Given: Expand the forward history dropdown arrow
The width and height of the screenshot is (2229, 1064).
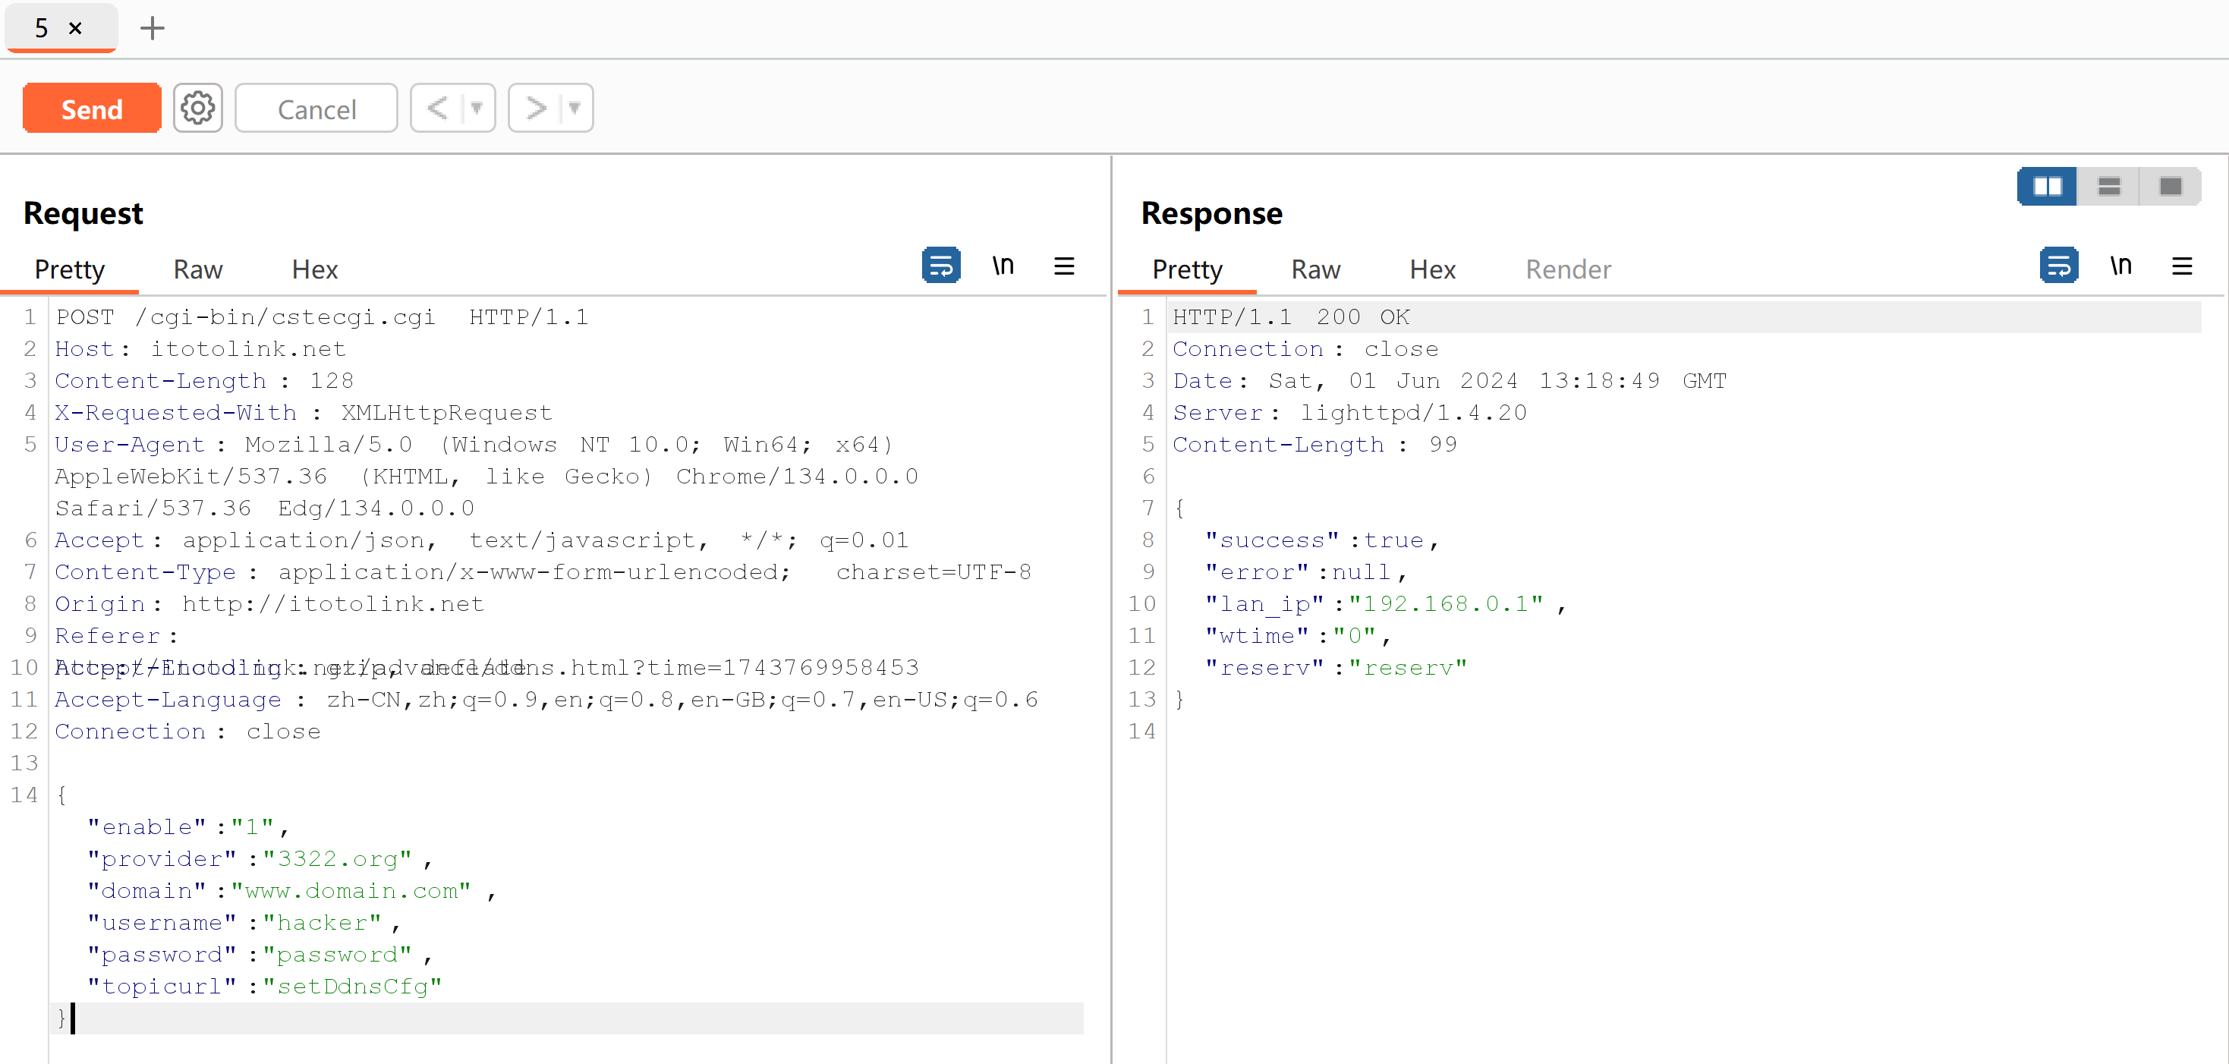Looking at the screenshot, I should (x=574, y=108).
